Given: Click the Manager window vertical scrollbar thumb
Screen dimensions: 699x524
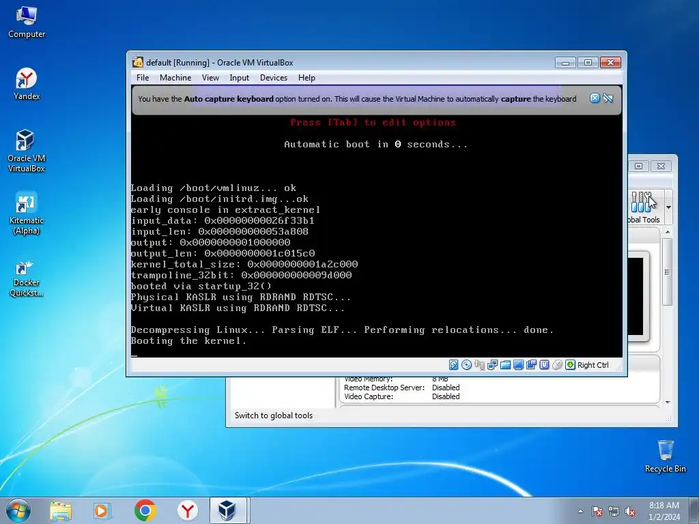Looking at the screenshot, I should pyautogui.click(x=668, y=272).
